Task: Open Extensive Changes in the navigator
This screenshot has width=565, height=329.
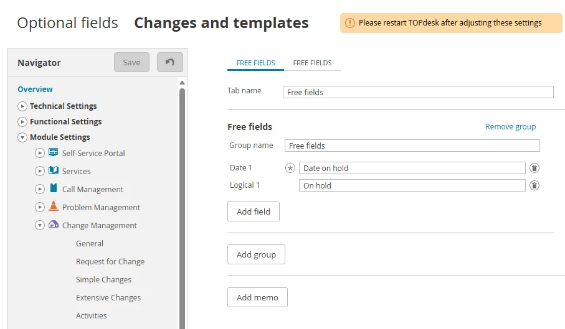Action: tap(108, 297)
